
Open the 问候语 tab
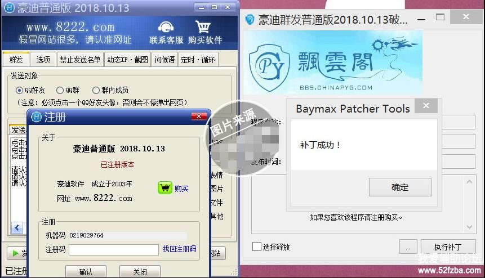pyautogui.click(x=164, y=59)
